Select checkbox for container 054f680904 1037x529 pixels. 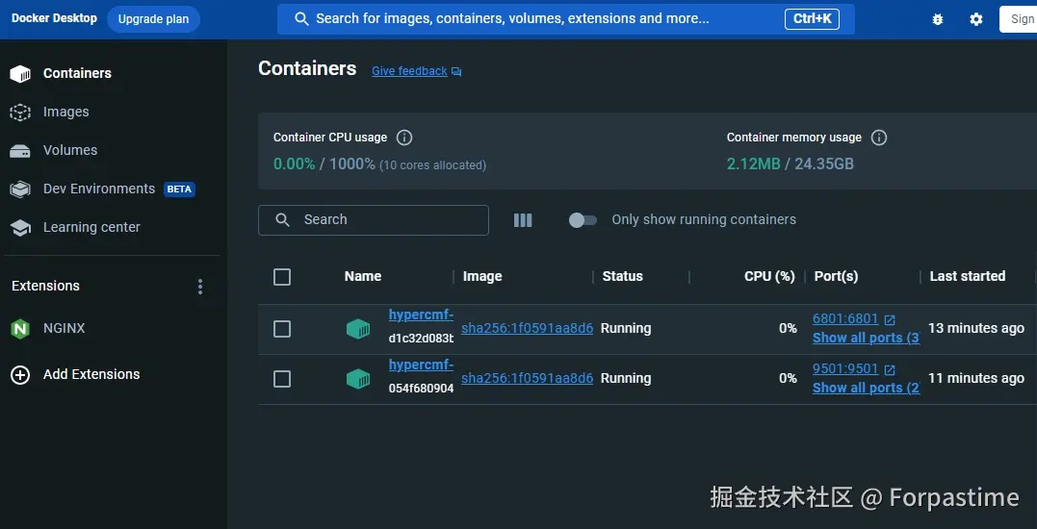pyautogui.click(x=282, y=378)
